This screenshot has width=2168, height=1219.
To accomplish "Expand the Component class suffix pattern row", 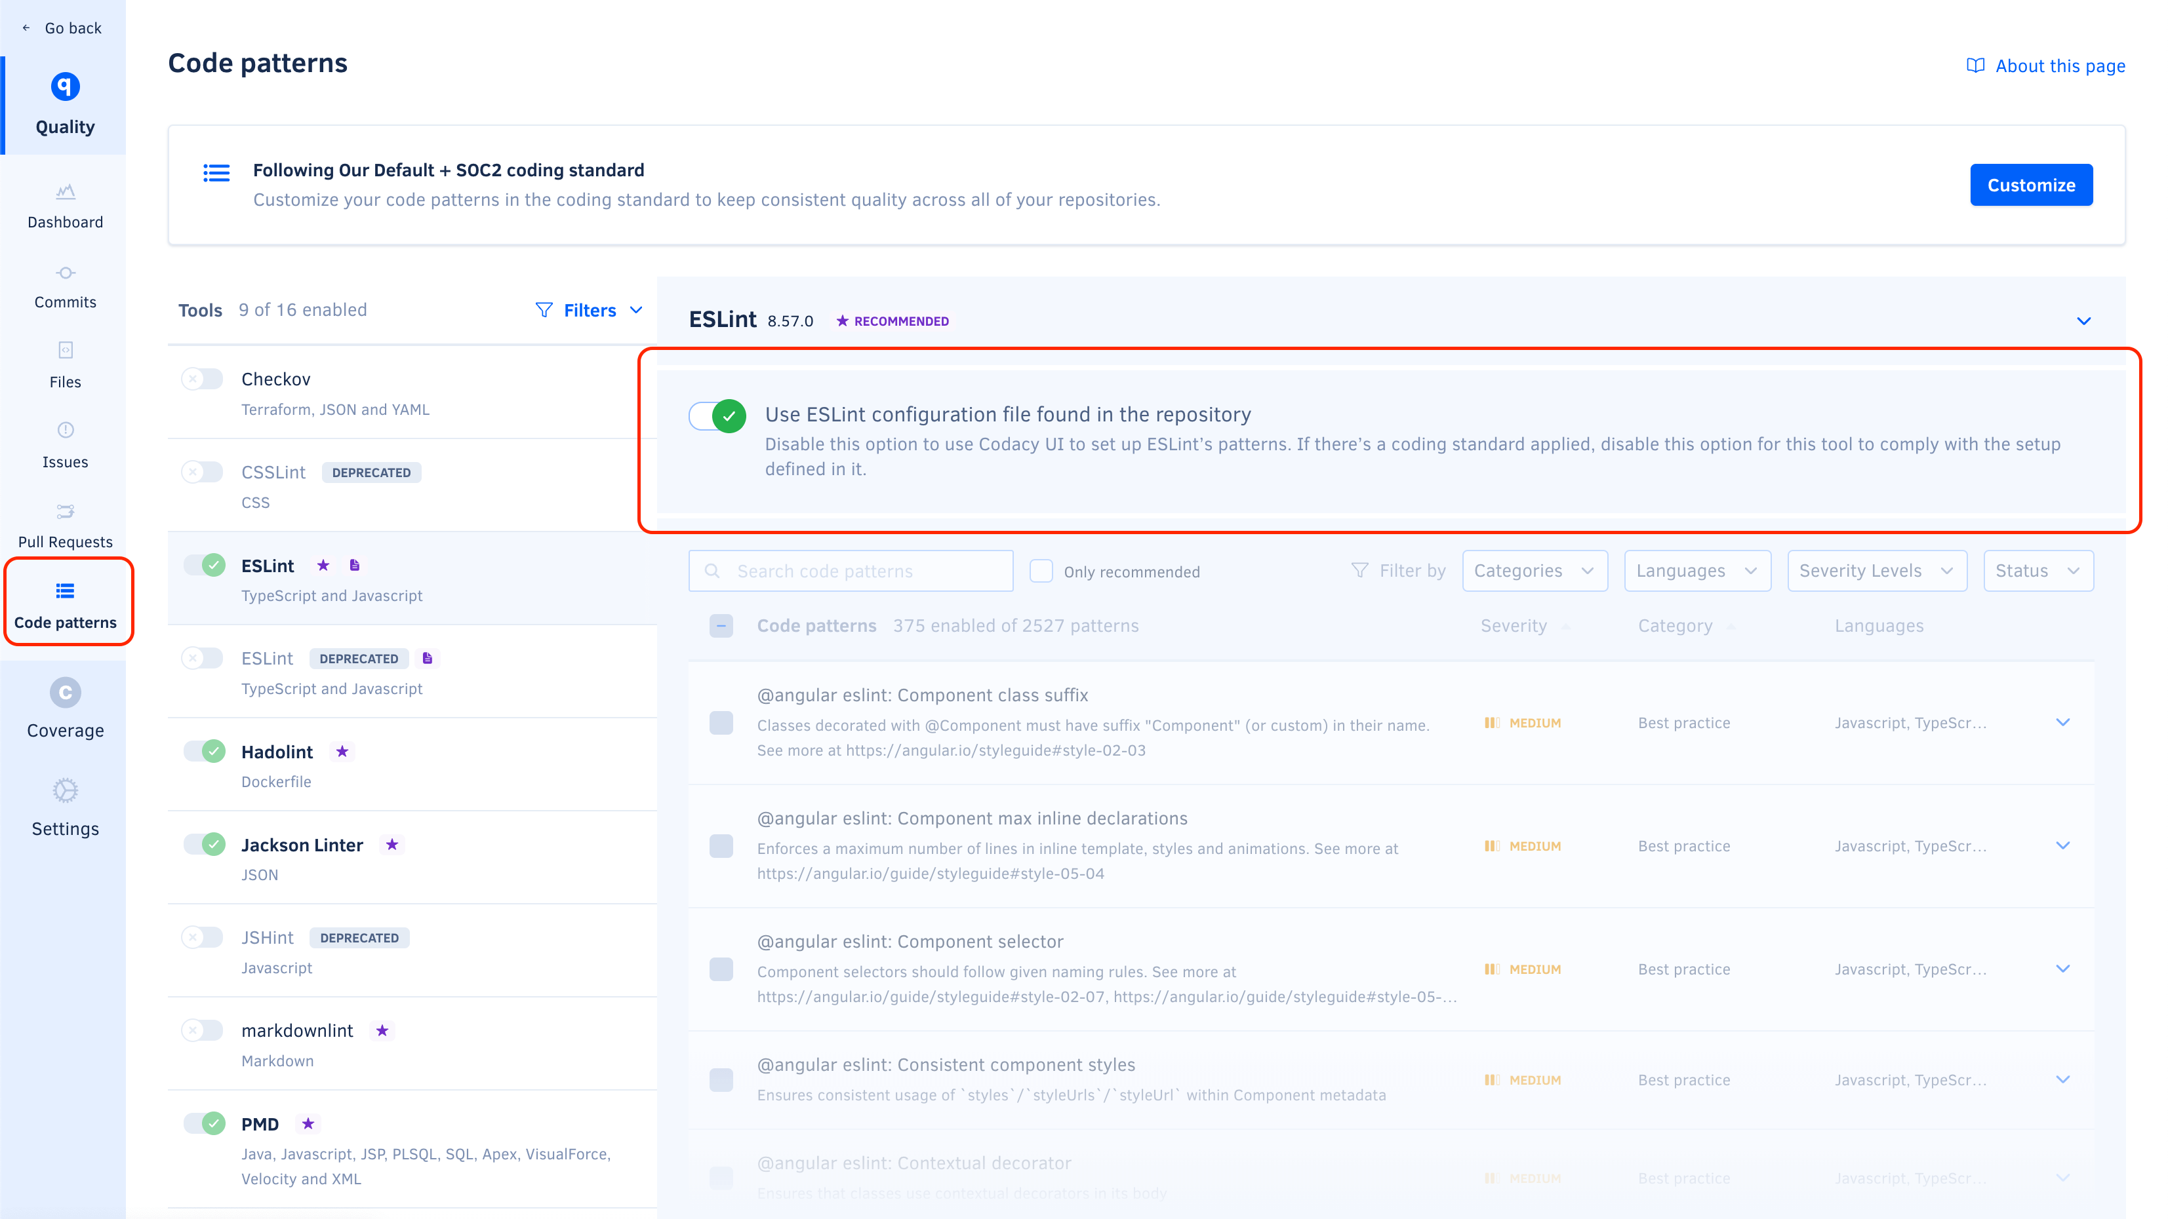I will coord(2063,722).
